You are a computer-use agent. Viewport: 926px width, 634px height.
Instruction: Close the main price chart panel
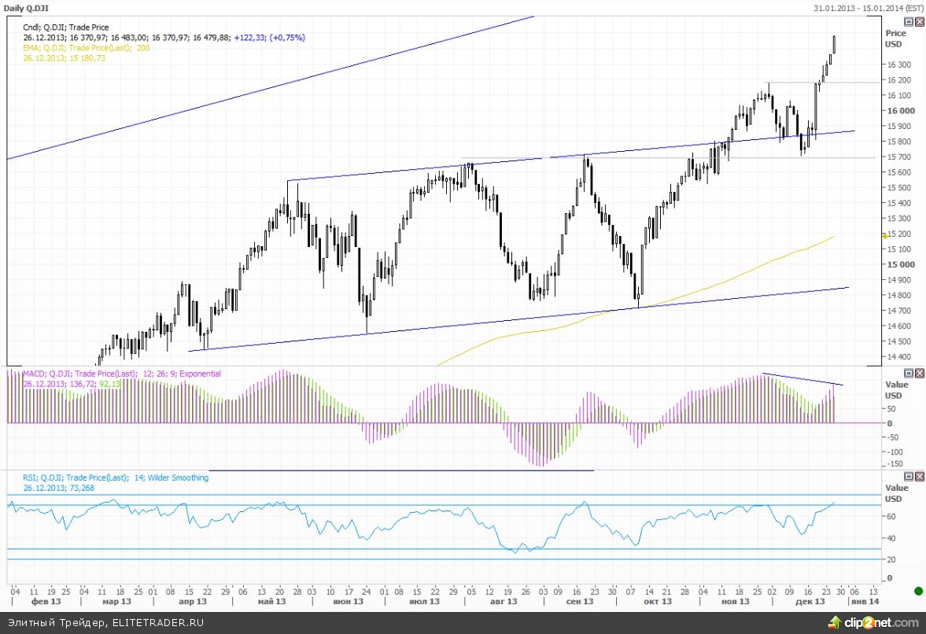[x=918, y=20]
